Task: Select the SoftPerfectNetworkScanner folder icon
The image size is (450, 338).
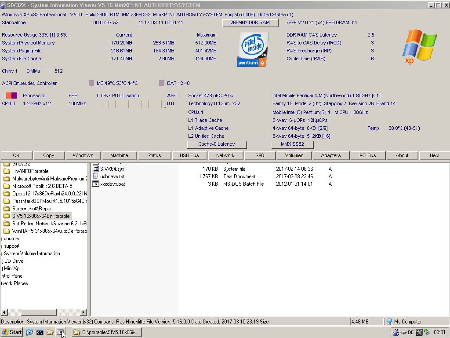Action: pyautogui.click(x=6, y=223)
